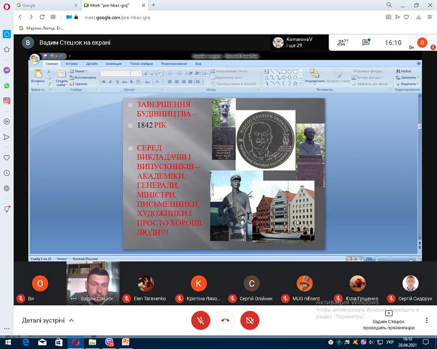Screen dimensions: 437x349
Task: Open PowerPoint from the Windows taskbar
Action: click(125, 342)
